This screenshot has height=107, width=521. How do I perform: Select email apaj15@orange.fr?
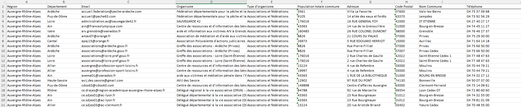[128, 41]
